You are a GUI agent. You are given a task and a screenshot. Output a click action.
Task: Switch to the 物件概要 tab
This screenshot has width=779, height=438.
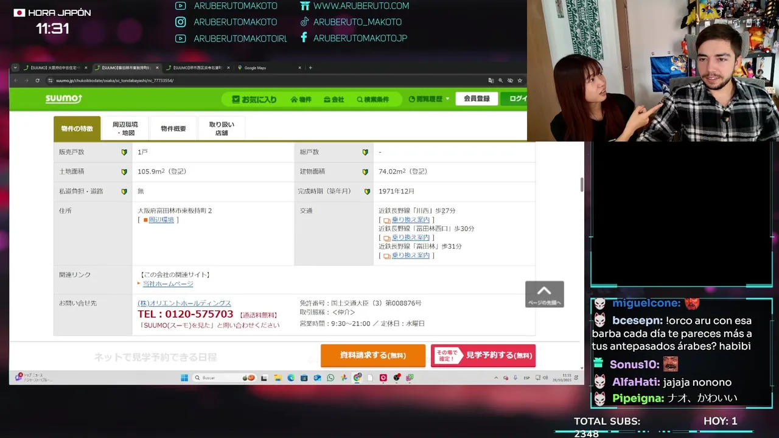[x=173, y=128]
